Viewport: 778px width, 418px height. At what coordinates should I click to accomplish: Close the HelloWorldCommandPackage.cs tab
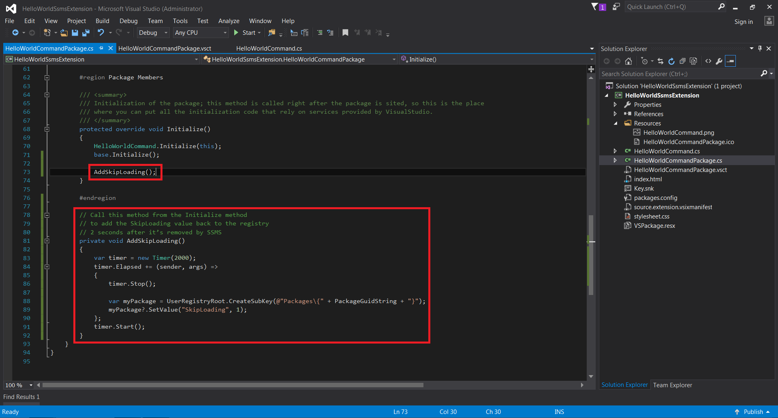point(111,48)
